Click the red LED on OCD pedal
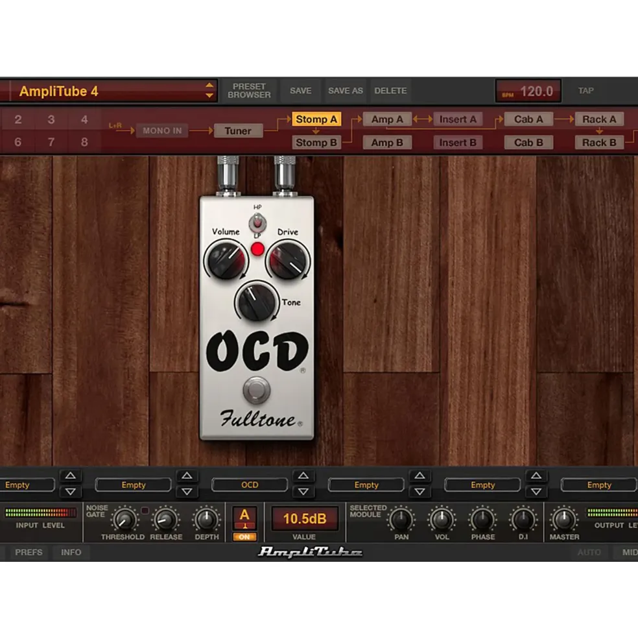638x639 pixels. [257, 249]
